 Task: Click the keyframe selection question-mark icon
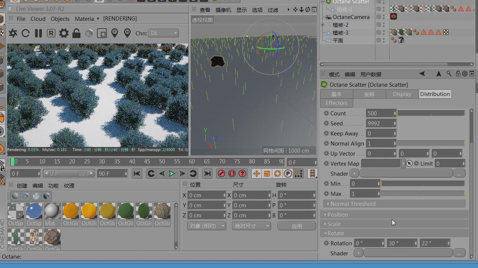coord(242,173)
